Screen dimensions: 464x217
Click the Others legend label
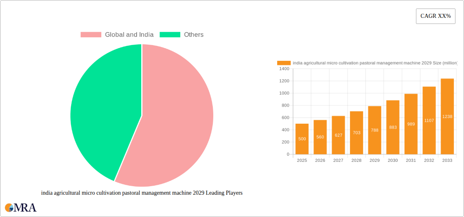click(x=194, y=35)
